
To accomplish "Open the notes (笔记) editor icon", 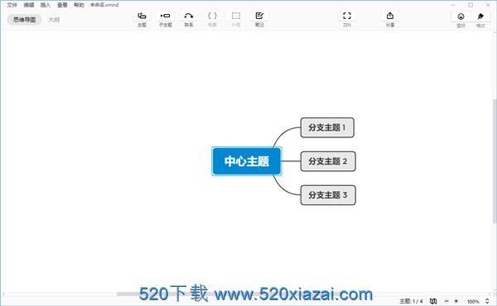I will 259,16.
